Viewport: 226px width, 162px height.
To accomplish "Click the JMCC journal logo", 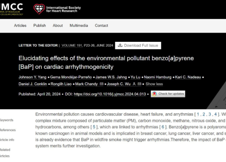I will [11, 9].
